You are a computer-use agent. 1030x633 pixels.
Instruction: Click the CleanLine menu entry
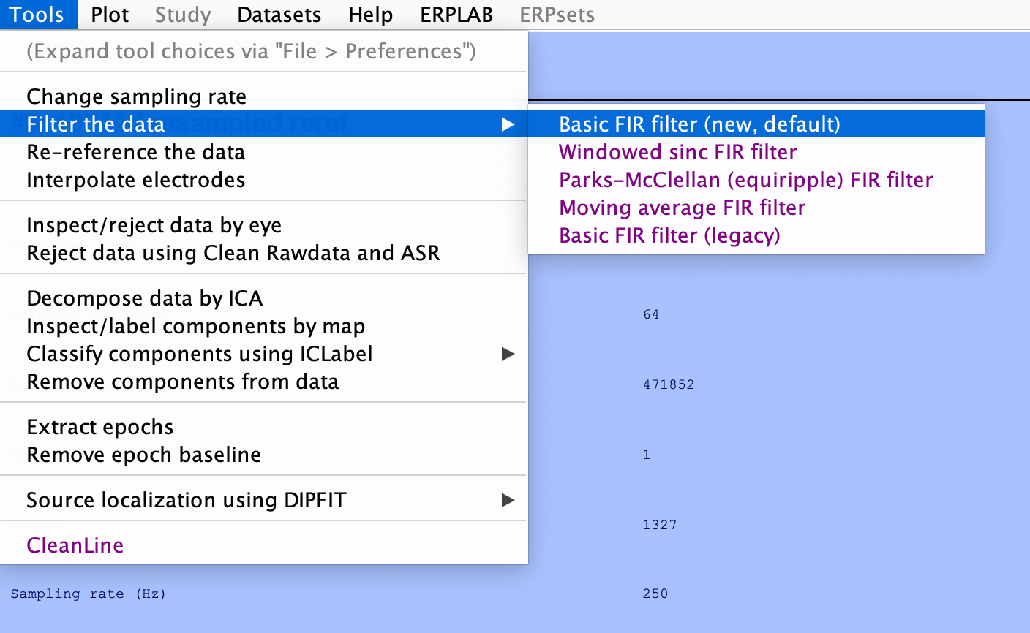75,545
